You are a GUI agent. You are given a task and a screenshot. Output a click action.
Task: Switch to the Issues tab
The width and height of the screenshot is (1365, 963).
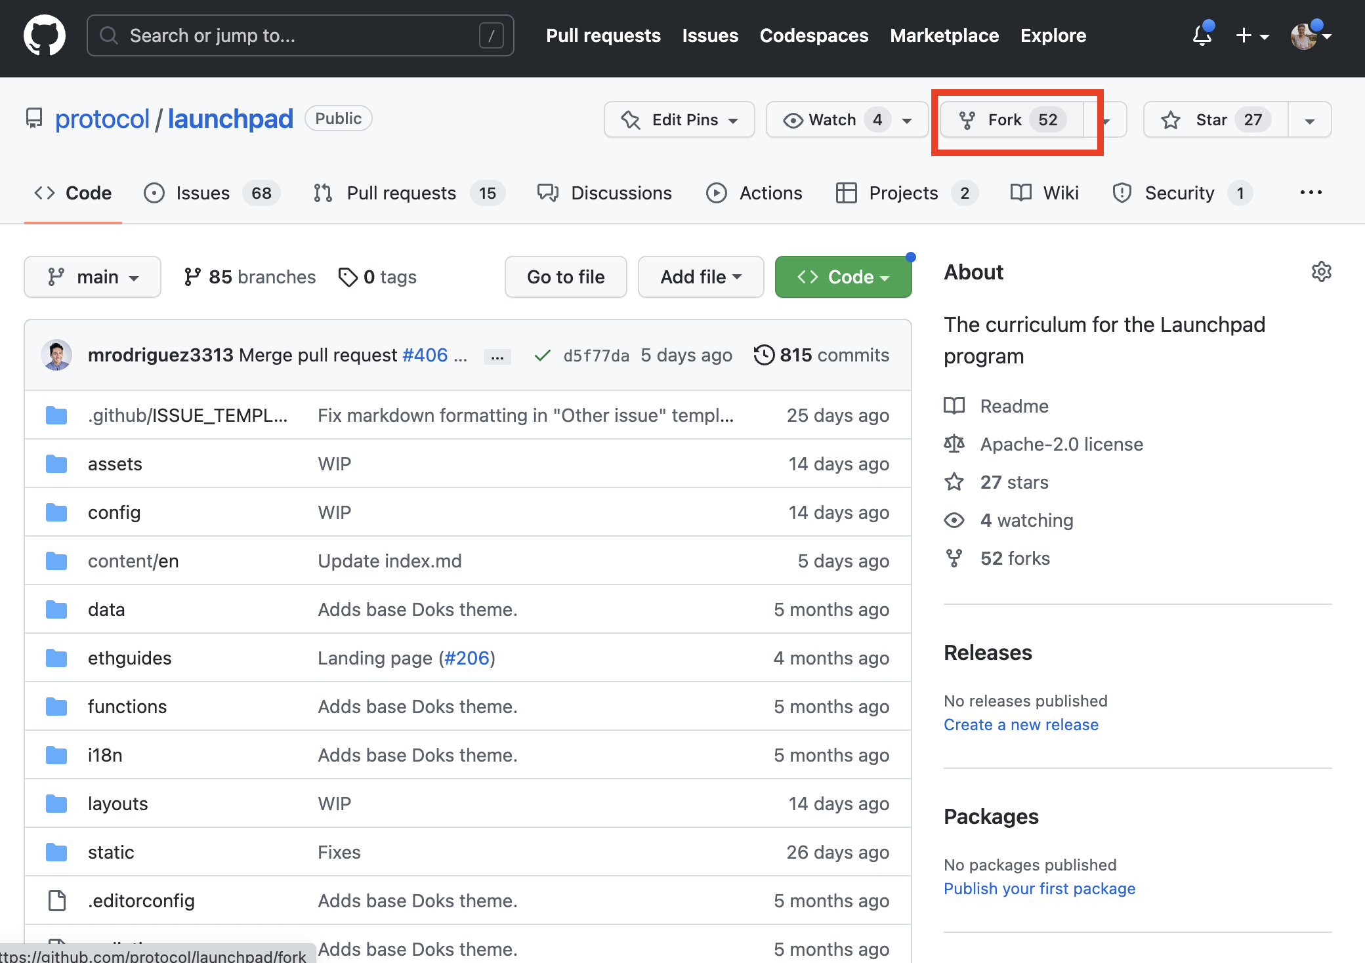coord(212,193)
